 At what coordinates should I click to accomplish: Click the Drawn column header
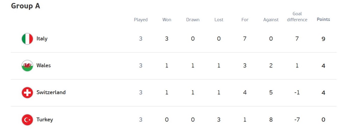193,20
